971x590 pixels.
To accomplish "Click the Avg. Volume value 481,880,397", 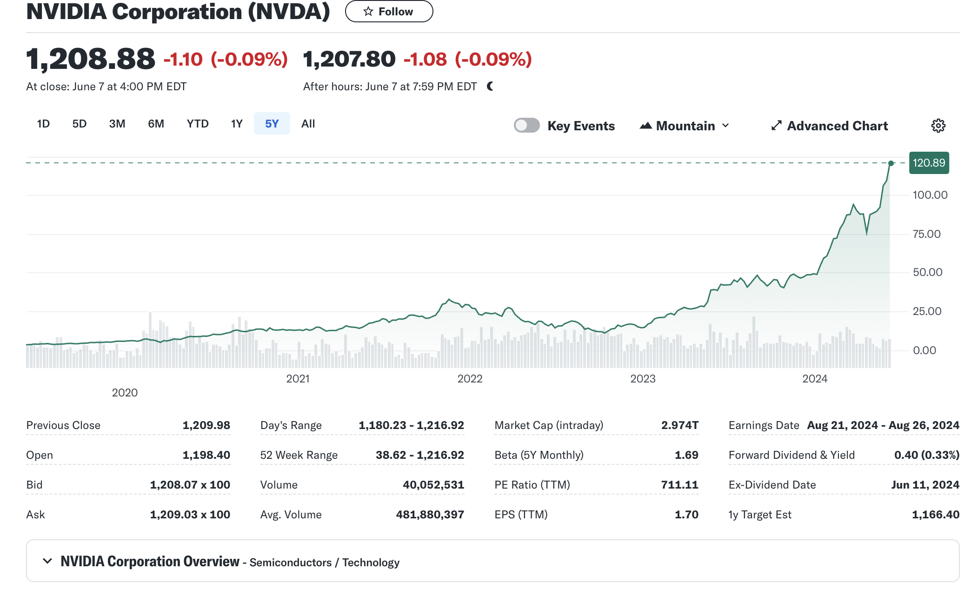I will (430, 515).
